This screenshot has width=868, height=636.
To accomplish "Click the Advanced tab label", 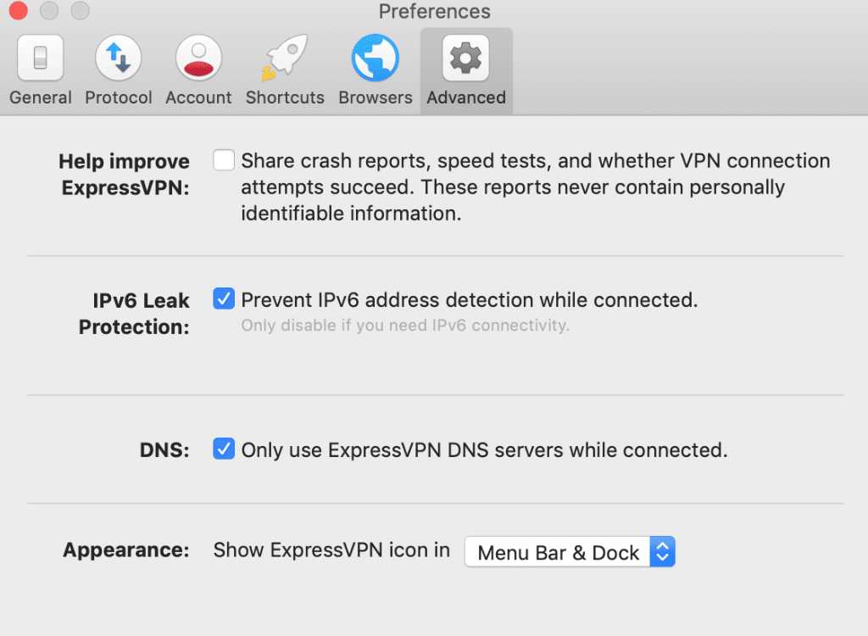I will tap(466, 98).
